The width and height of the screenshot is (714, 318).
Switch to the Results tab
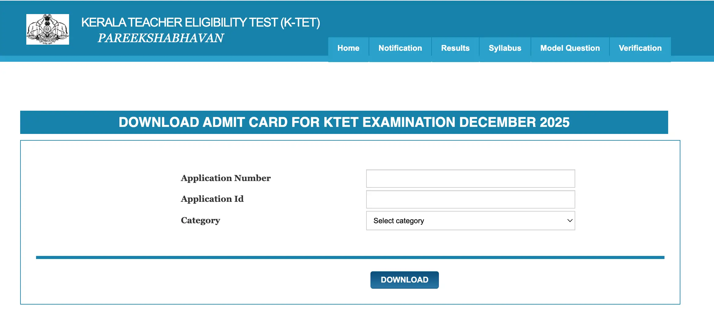455,48
